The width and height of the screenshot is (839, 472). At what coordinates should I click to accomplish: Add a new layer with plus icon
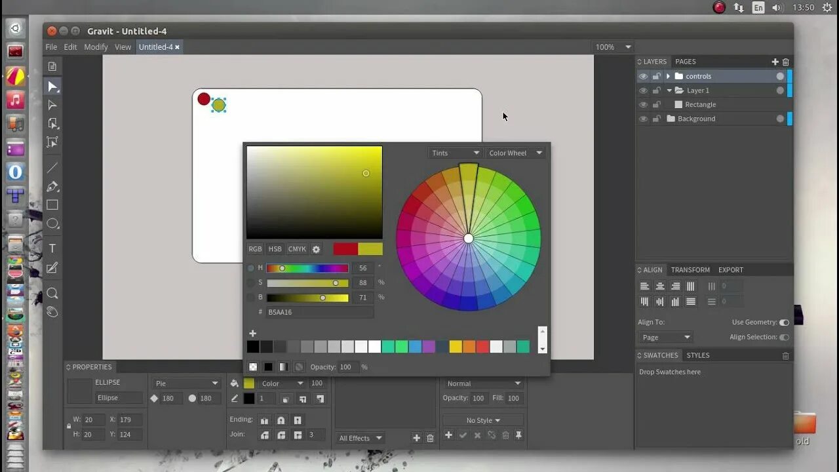(775, 62)
